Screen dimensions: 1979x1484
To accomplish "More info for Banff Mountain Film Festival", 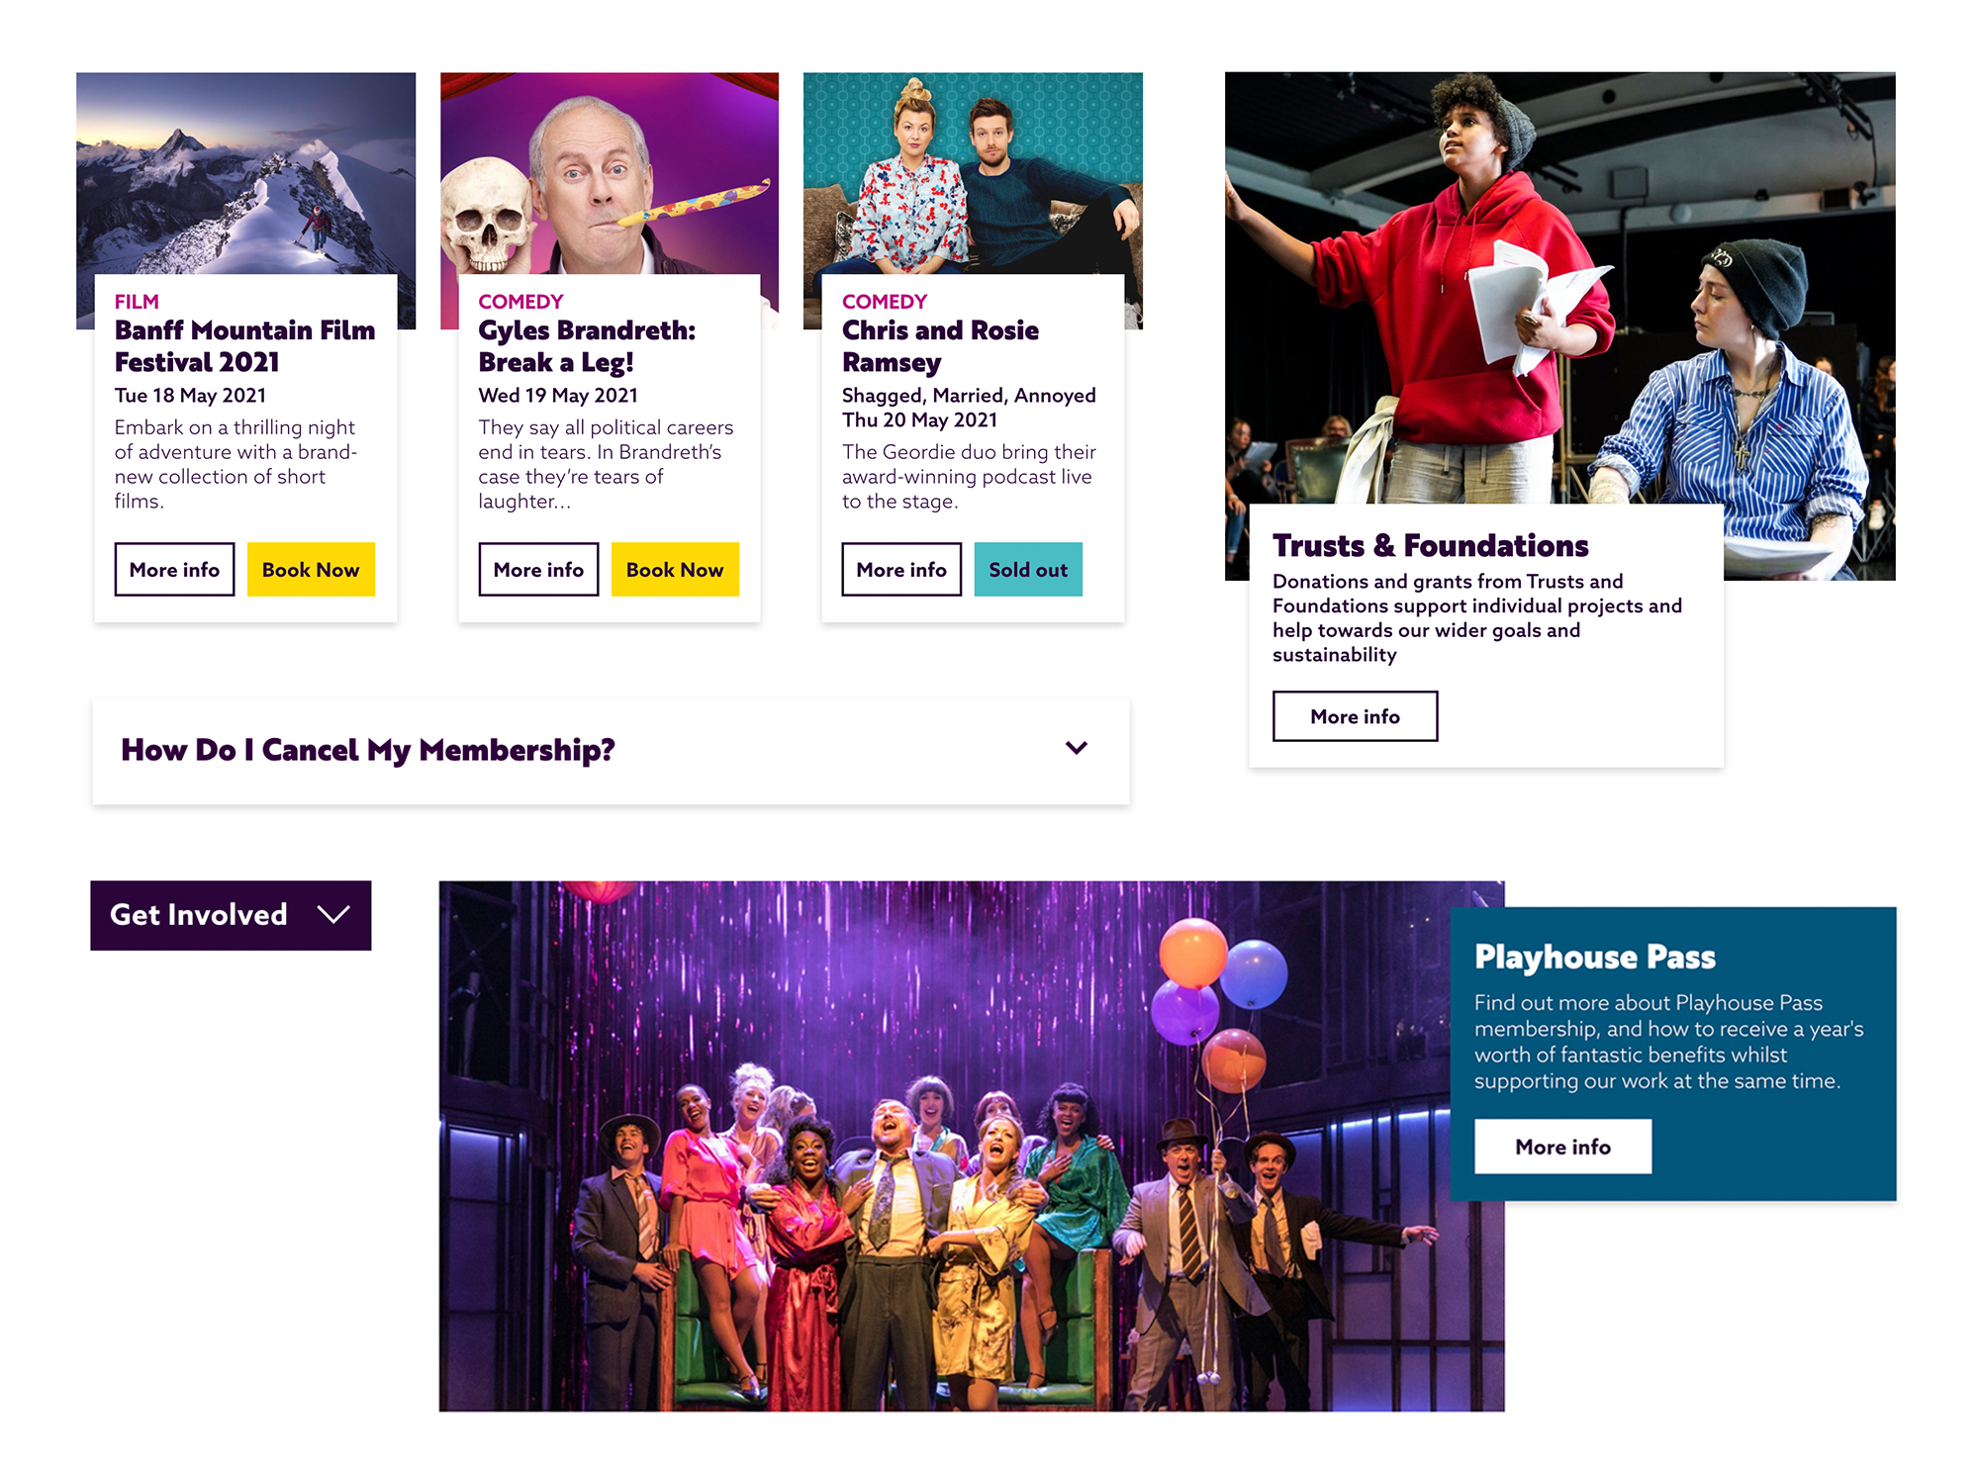I will pos(174,569).
